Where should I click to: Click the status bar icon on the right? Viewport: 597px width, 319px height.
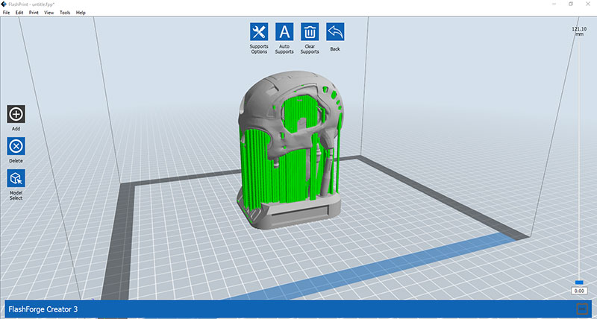click(582, 309)
